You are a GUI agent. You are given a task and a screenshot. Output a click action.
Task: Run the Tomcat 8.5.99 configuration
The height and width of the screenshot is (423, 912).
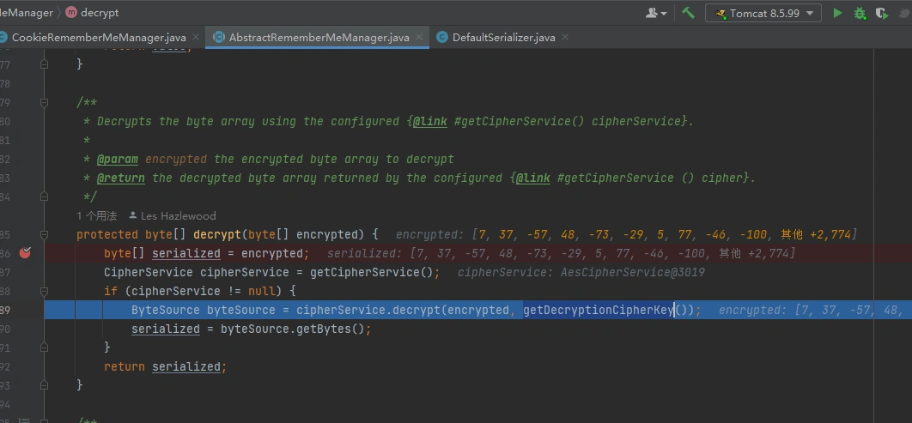pyautogui.click(x=837, y=13)
